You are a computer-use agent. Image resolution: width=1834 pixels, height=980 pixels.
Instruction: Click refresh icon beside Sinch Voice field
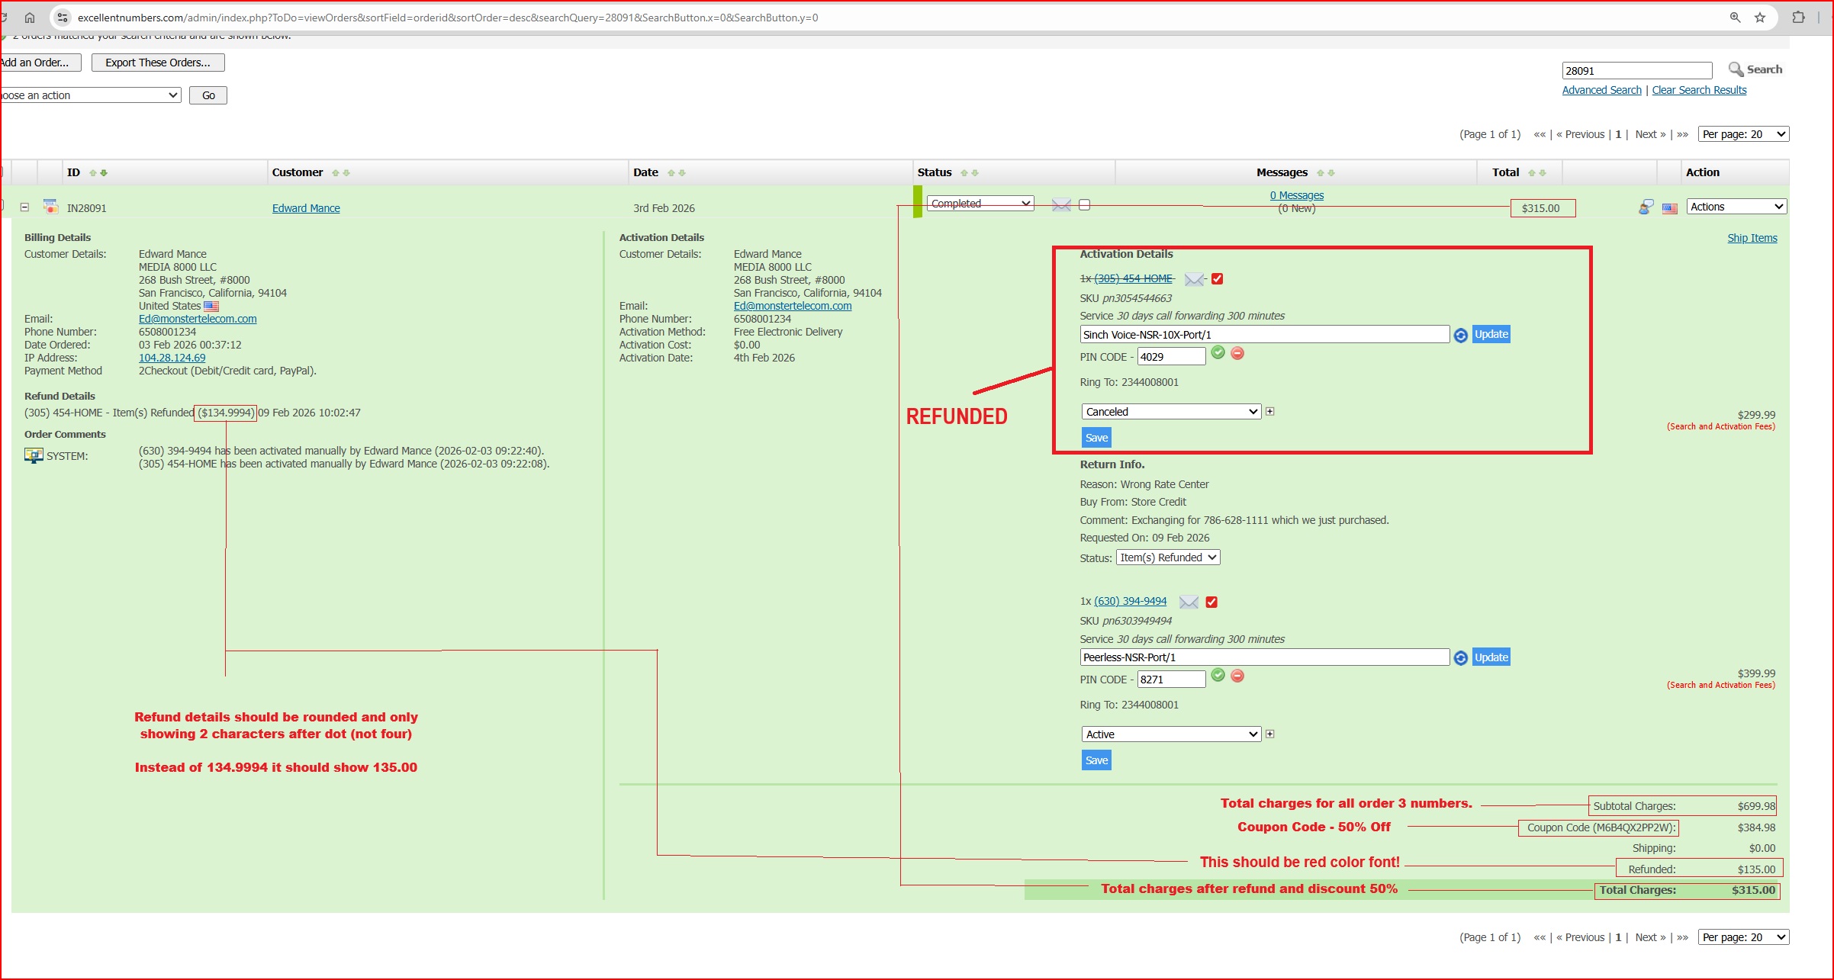[1460, 336]
